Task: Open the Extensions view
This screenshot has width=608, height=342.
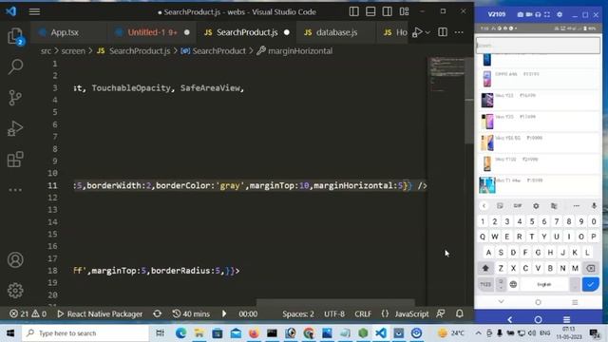Action: pos(15,160)
